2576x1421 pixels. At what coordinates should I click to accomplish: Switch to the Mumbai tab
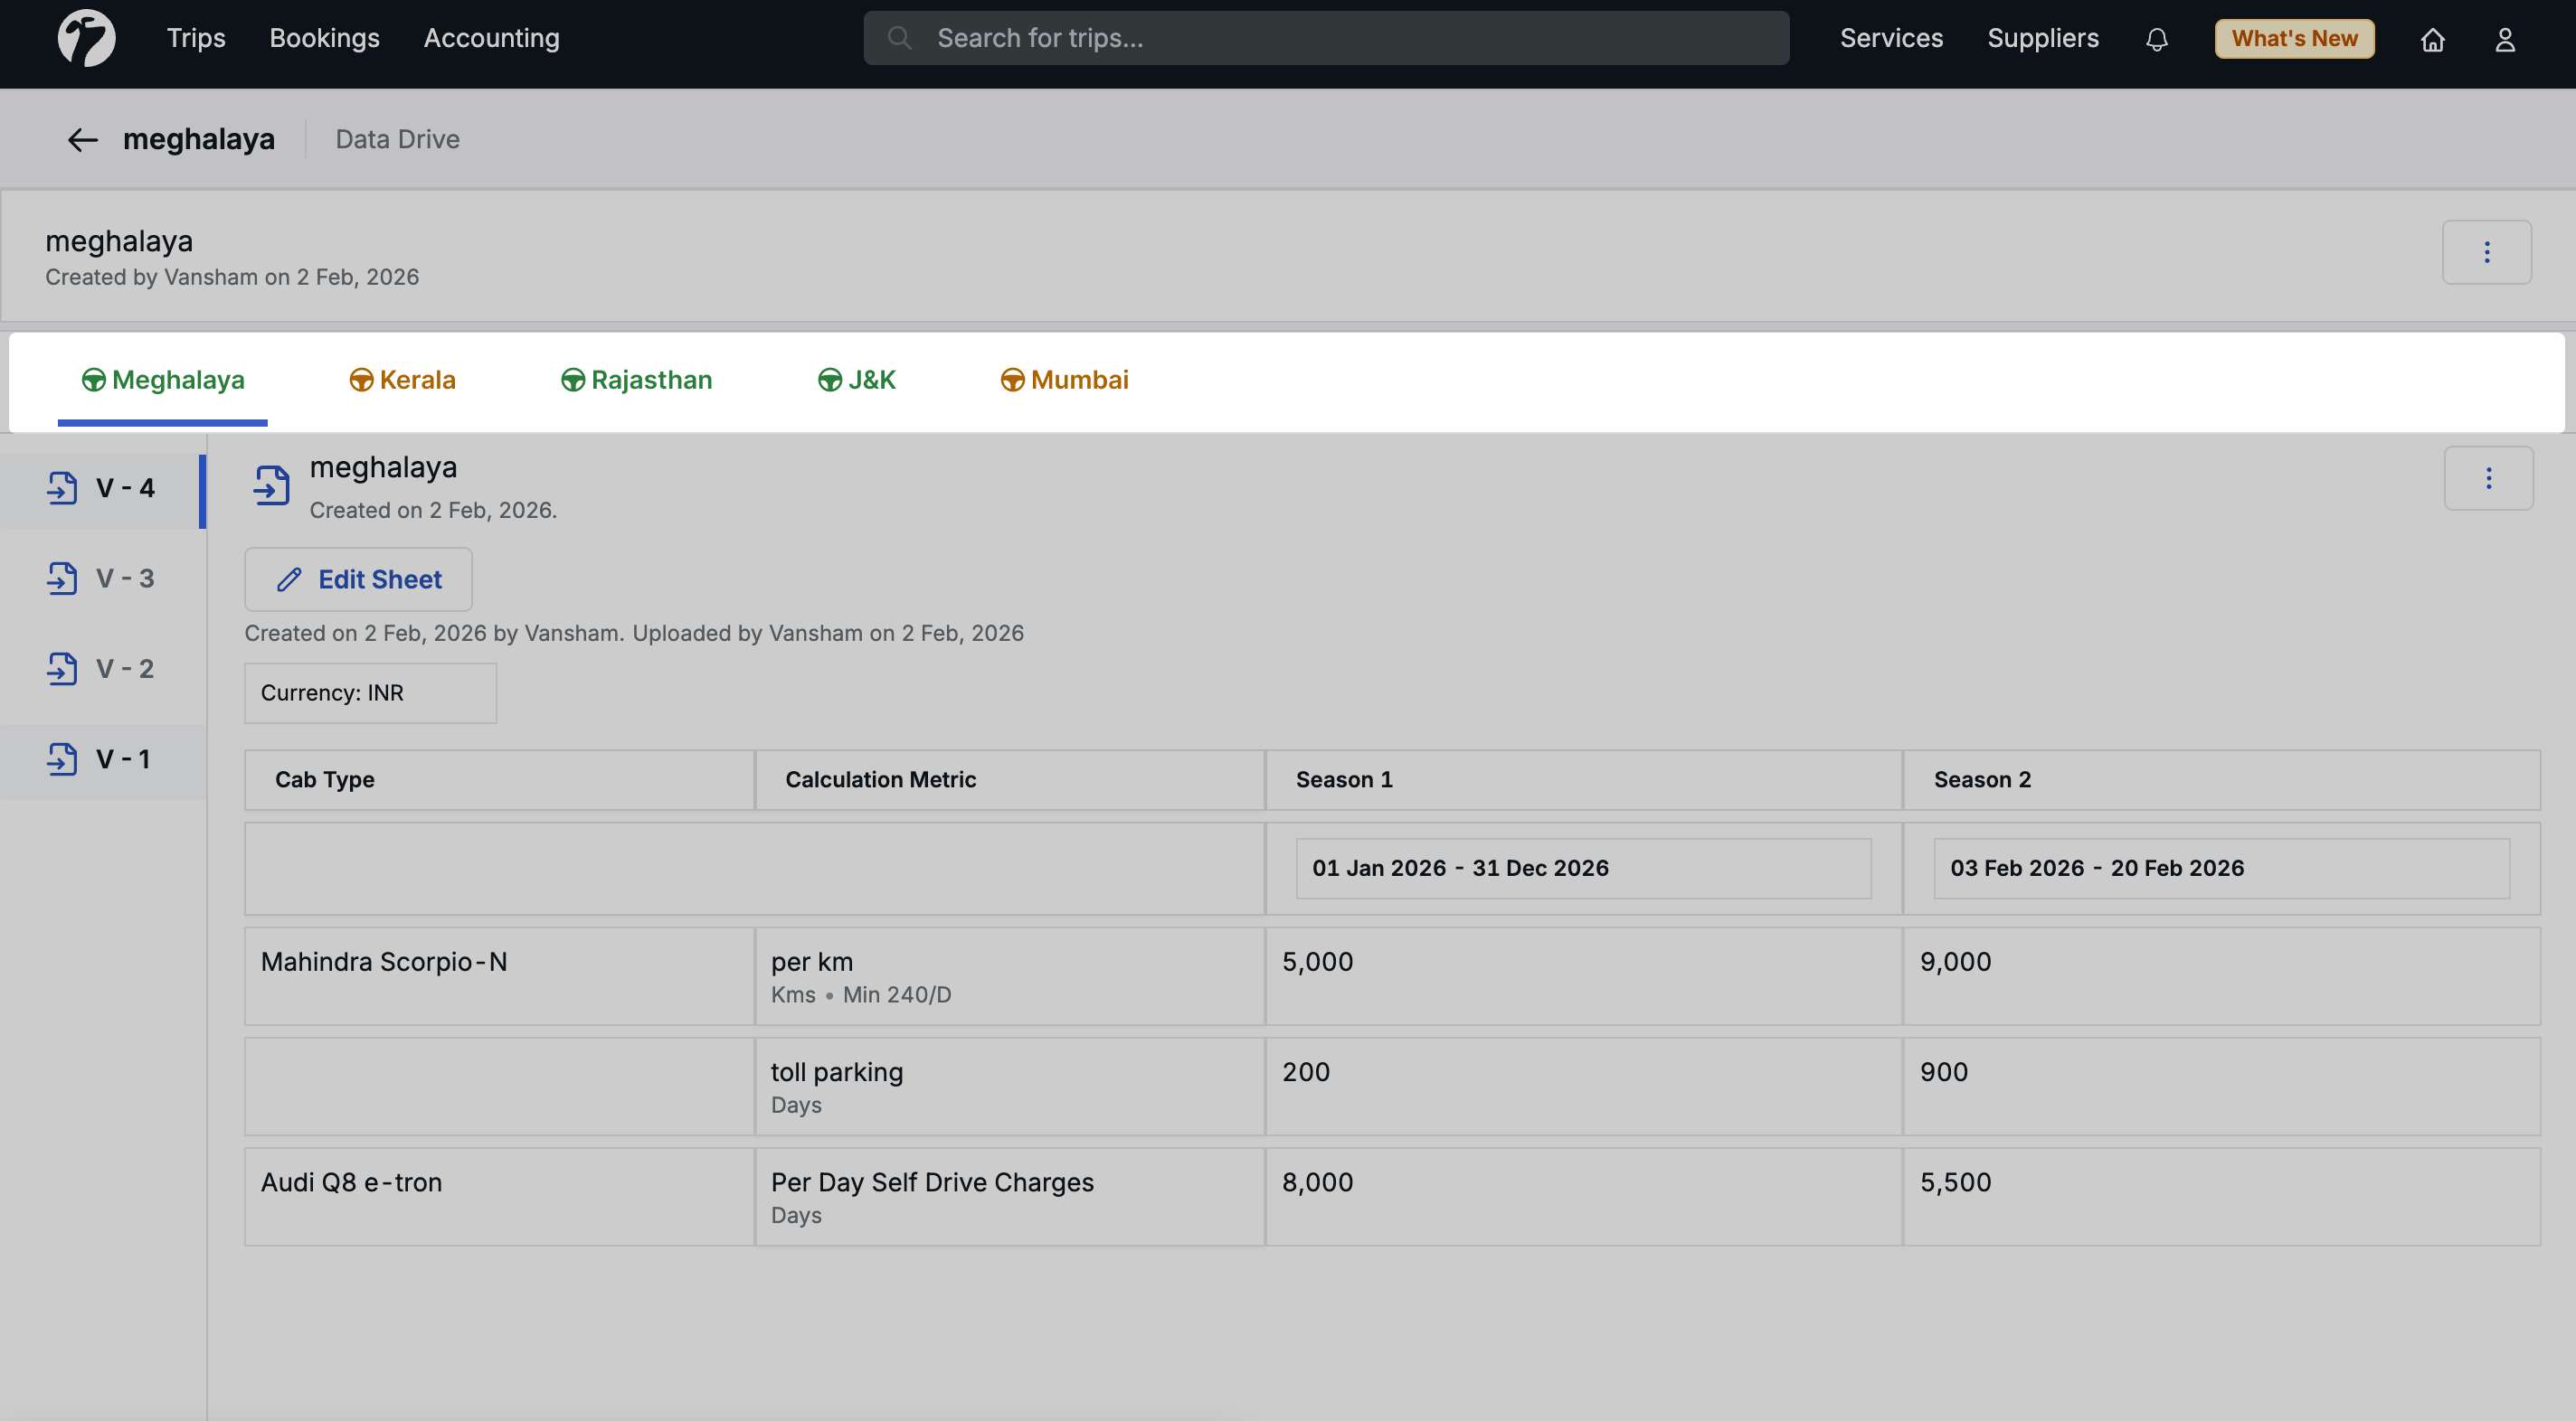(1064, 380)
